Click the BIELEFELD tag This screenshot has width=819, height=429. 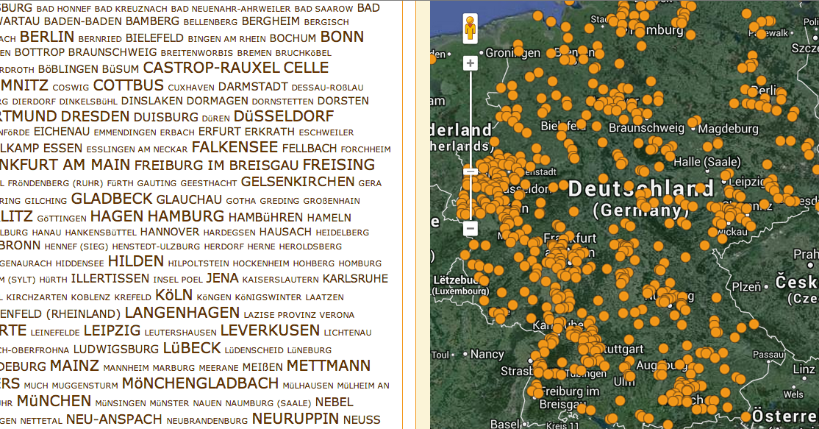(154, 38)
